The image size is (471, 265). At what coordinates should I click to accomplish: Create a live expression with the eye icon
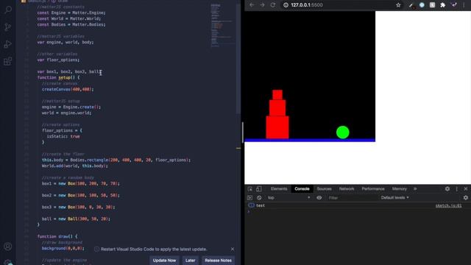pos(319,198)
